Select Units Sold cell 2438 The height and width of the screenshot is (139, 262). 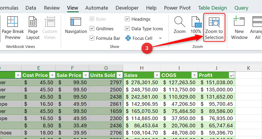click(106, 97)
